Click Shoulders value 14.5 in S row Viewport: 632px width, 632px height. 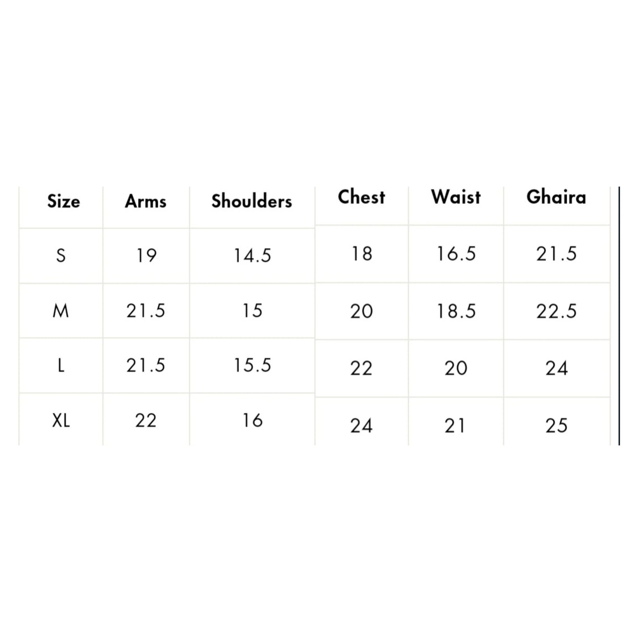(x=252, y=255)
